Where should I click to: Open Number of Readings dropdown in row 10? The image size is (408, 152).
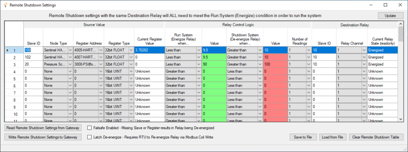click(309, 114)
